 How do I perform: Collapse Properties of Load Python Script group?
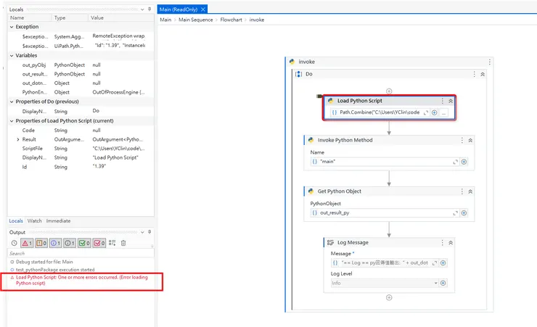point(12,121)
